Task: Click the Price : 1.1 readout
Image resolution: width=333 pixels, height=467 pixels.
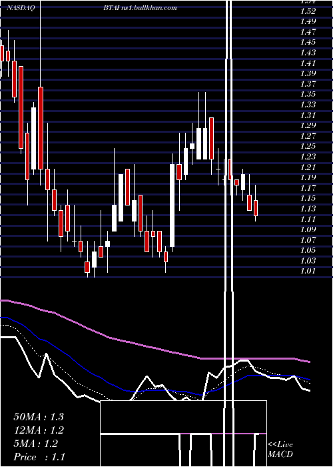Action: [x=39, y=457]
